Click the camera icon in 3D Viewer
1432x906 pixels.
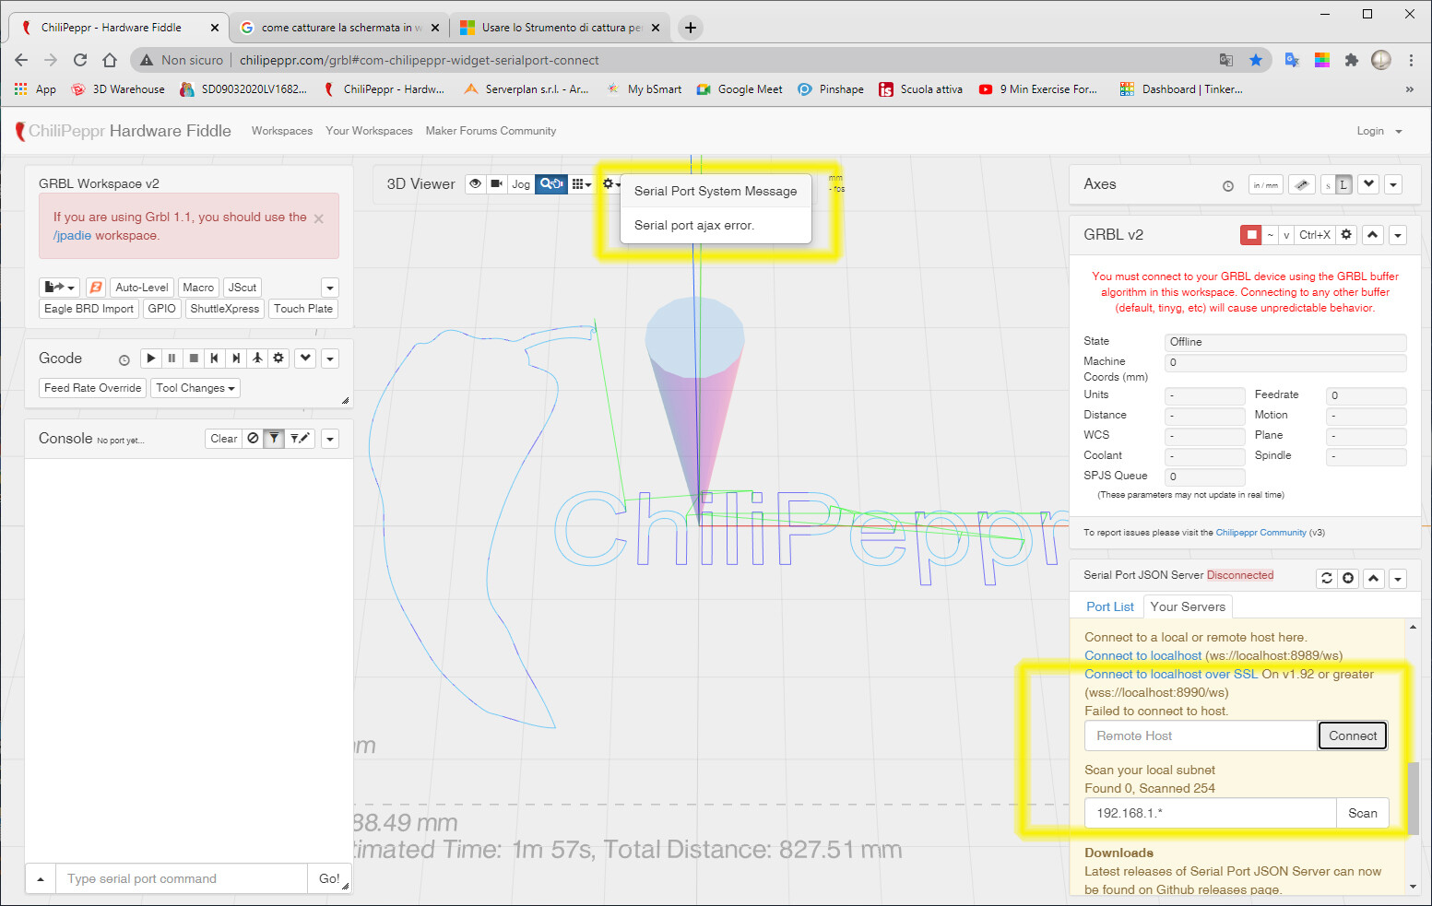pos(497,183)
